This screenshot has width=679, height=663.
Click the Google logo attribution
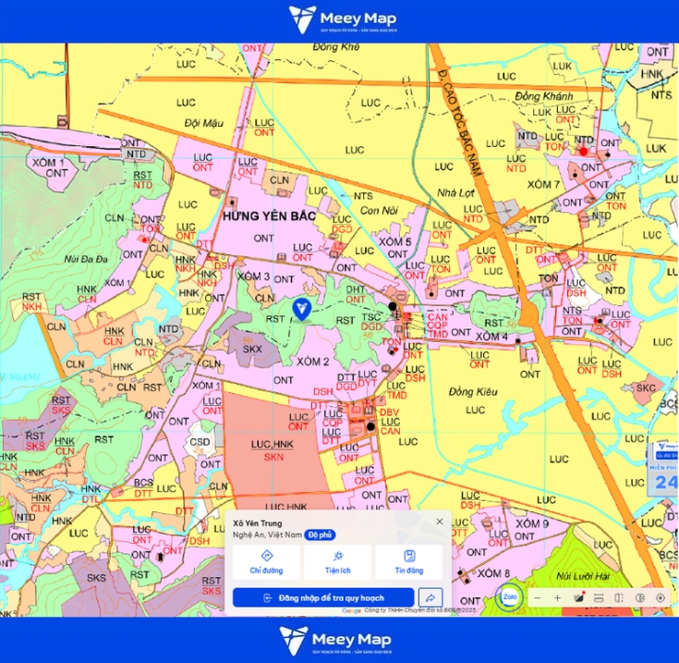click(x=352, y=610)
